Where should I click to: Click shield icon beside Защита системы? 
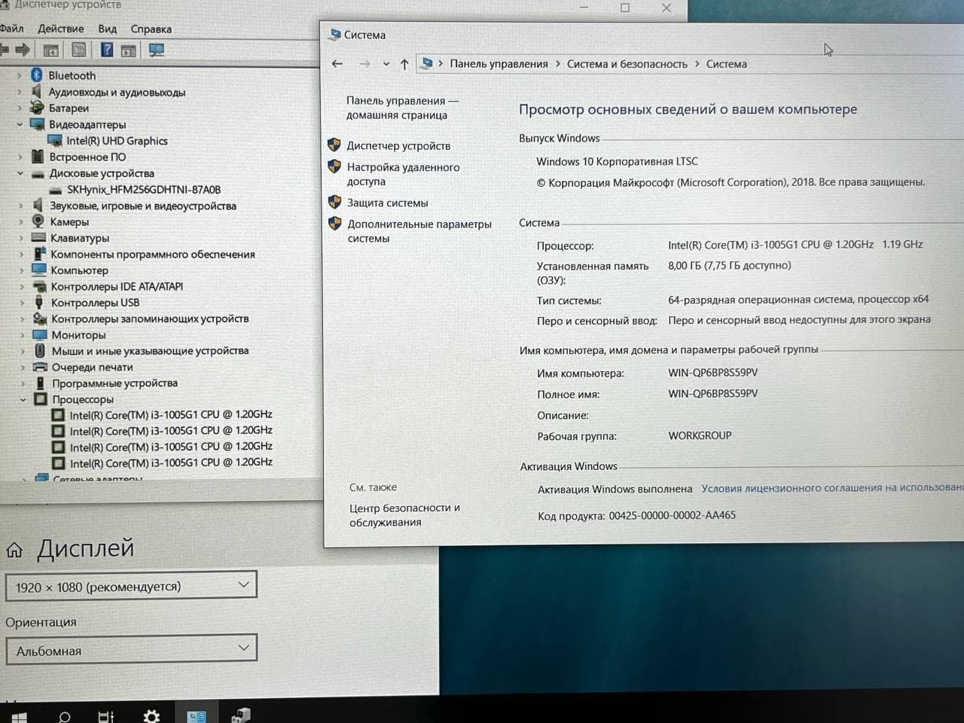335,202
